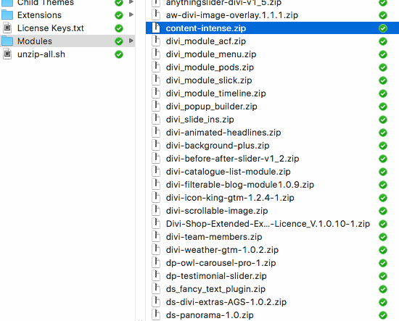Click sync checkmark beside License Keys.txt
Viewport: 399px width, 321px height.
point(119,28)
